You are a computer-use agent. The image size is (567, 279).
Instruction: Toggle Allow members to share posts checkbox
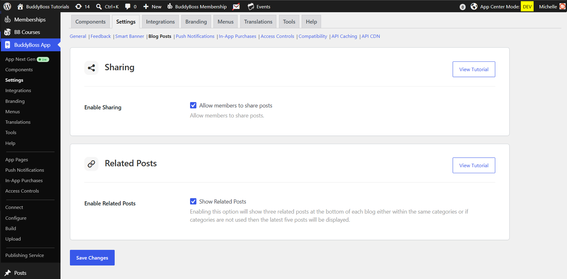click(193, 105)
